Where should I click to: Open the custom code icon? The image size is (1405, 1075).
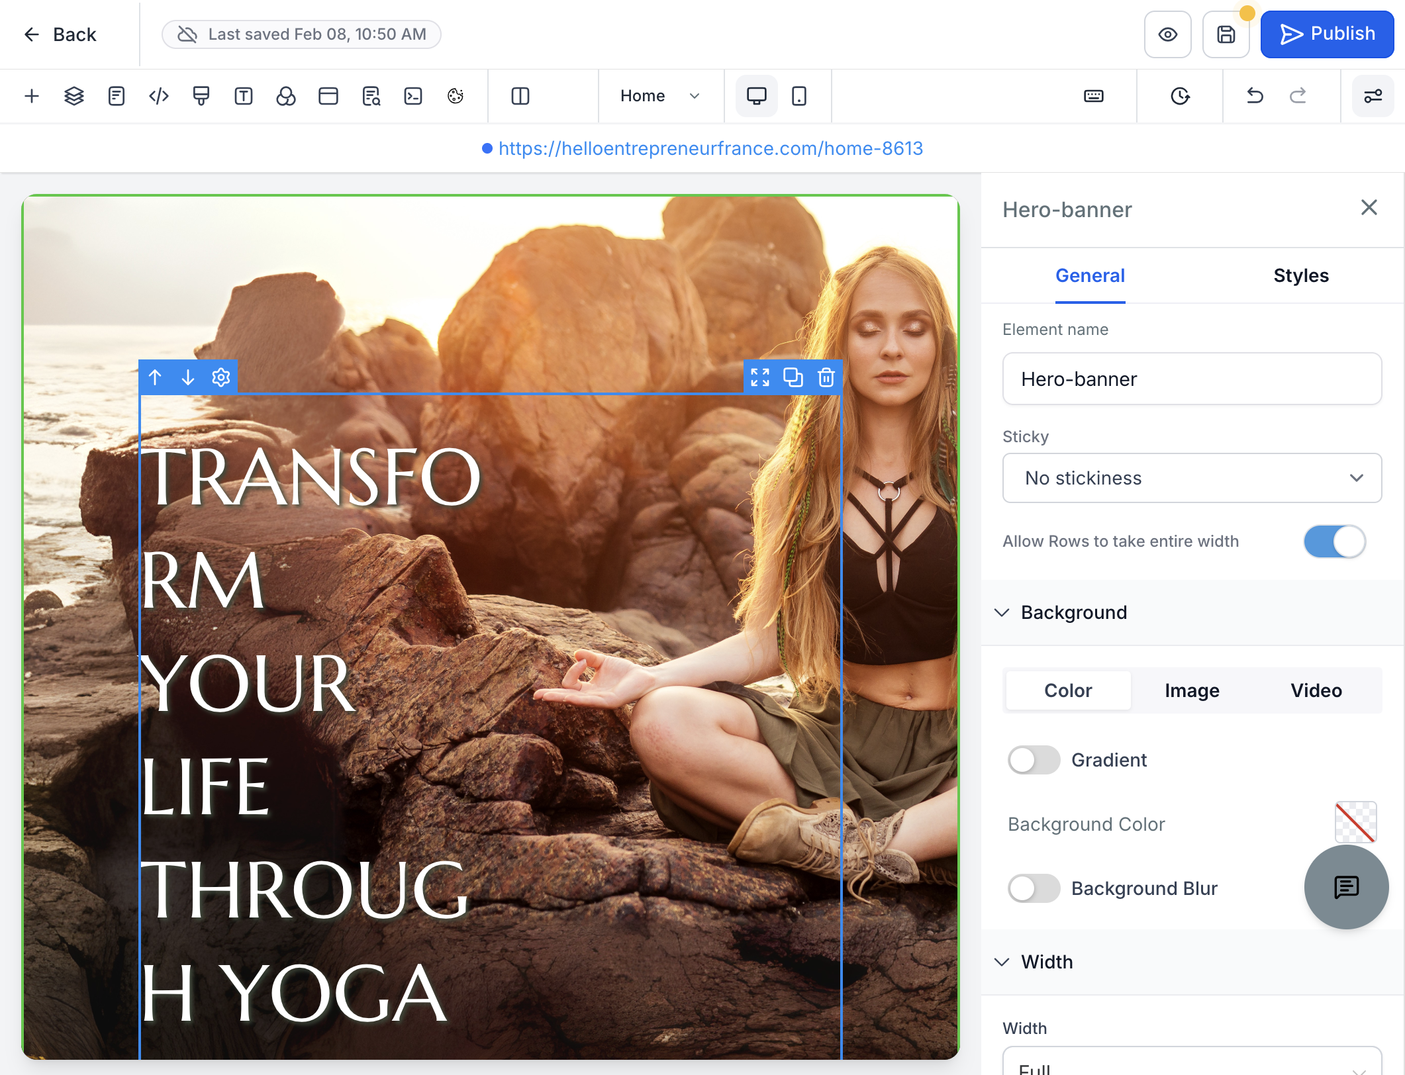pos(158,96)
